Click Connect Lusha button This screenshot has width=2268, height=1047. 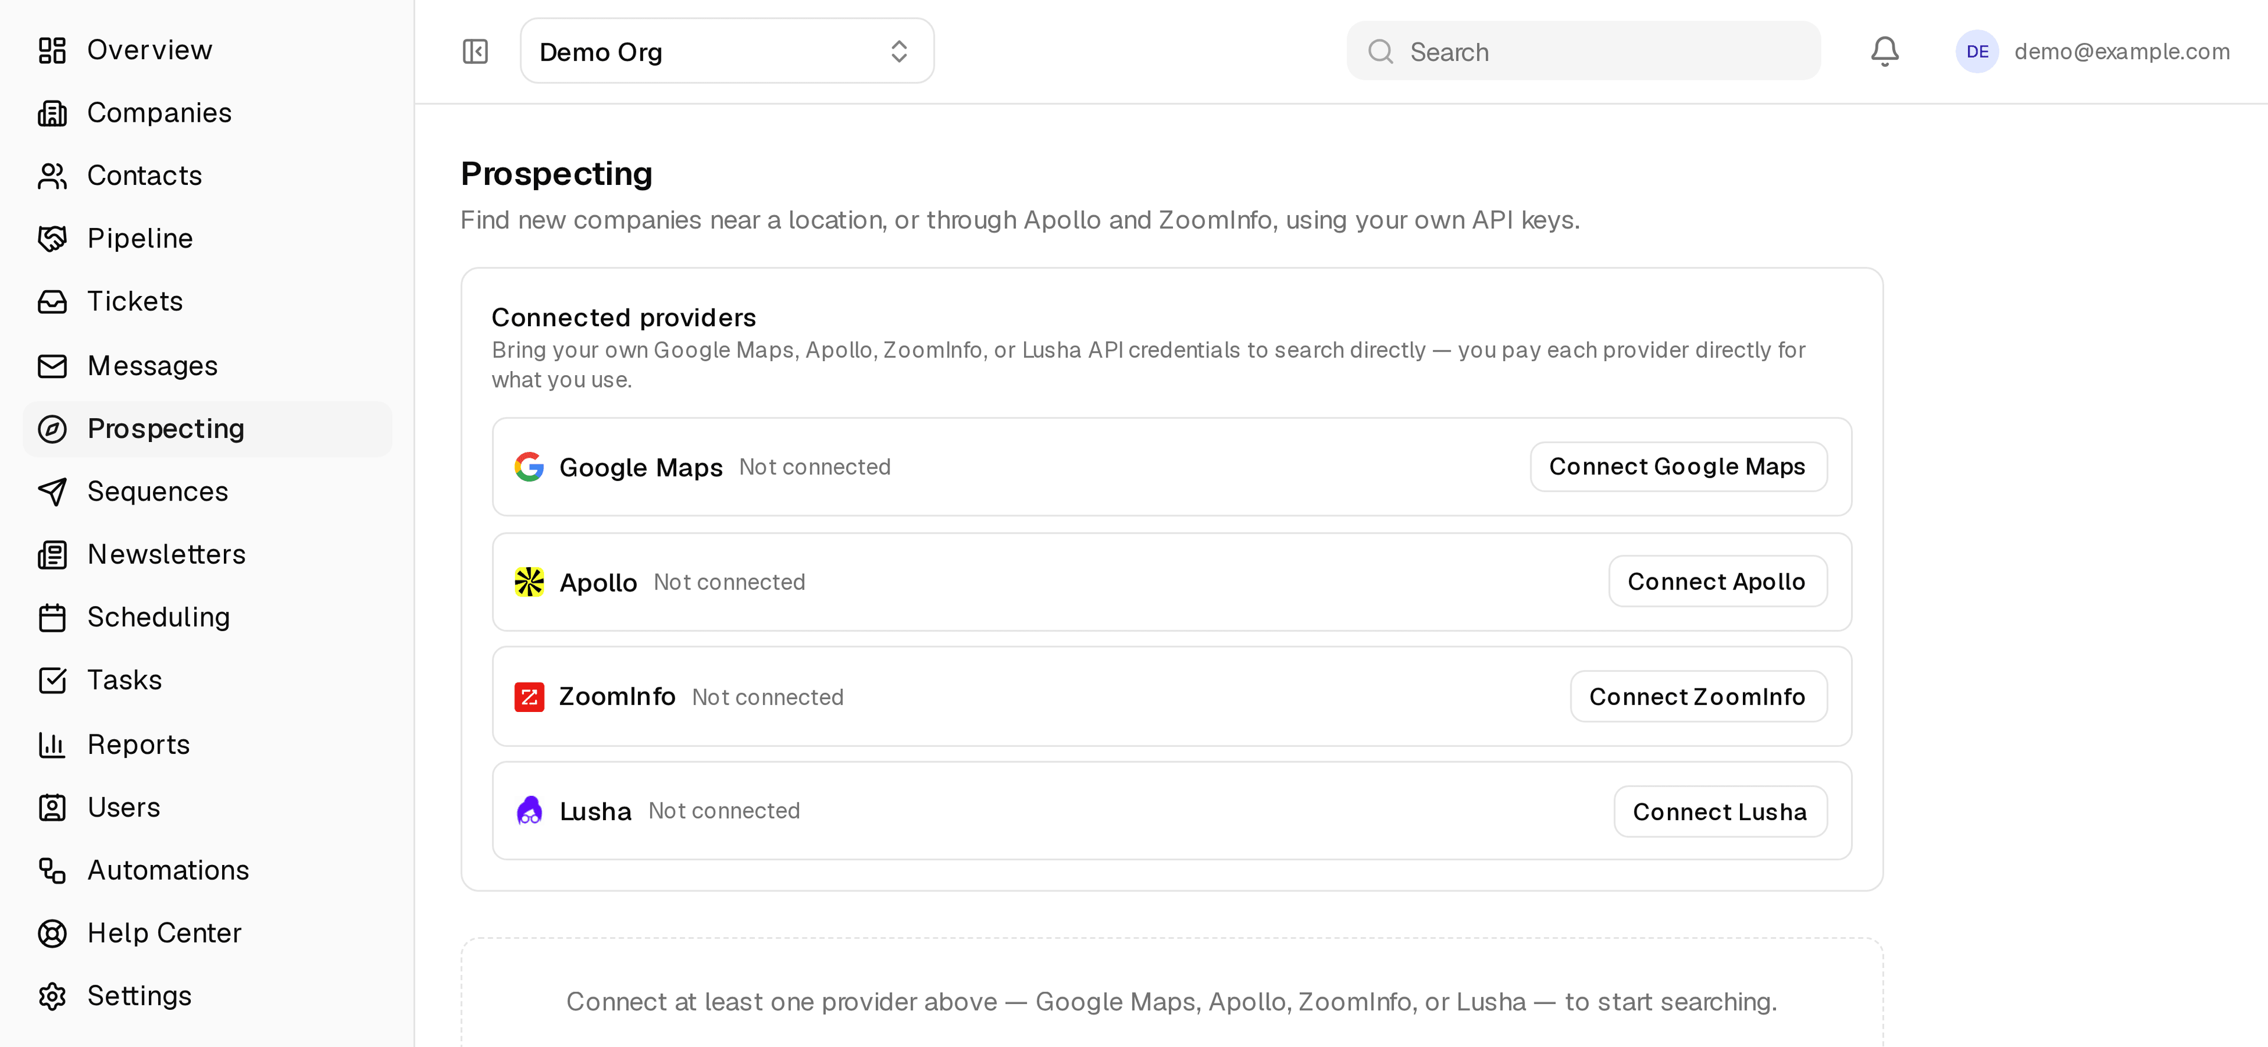(1720, 811)
